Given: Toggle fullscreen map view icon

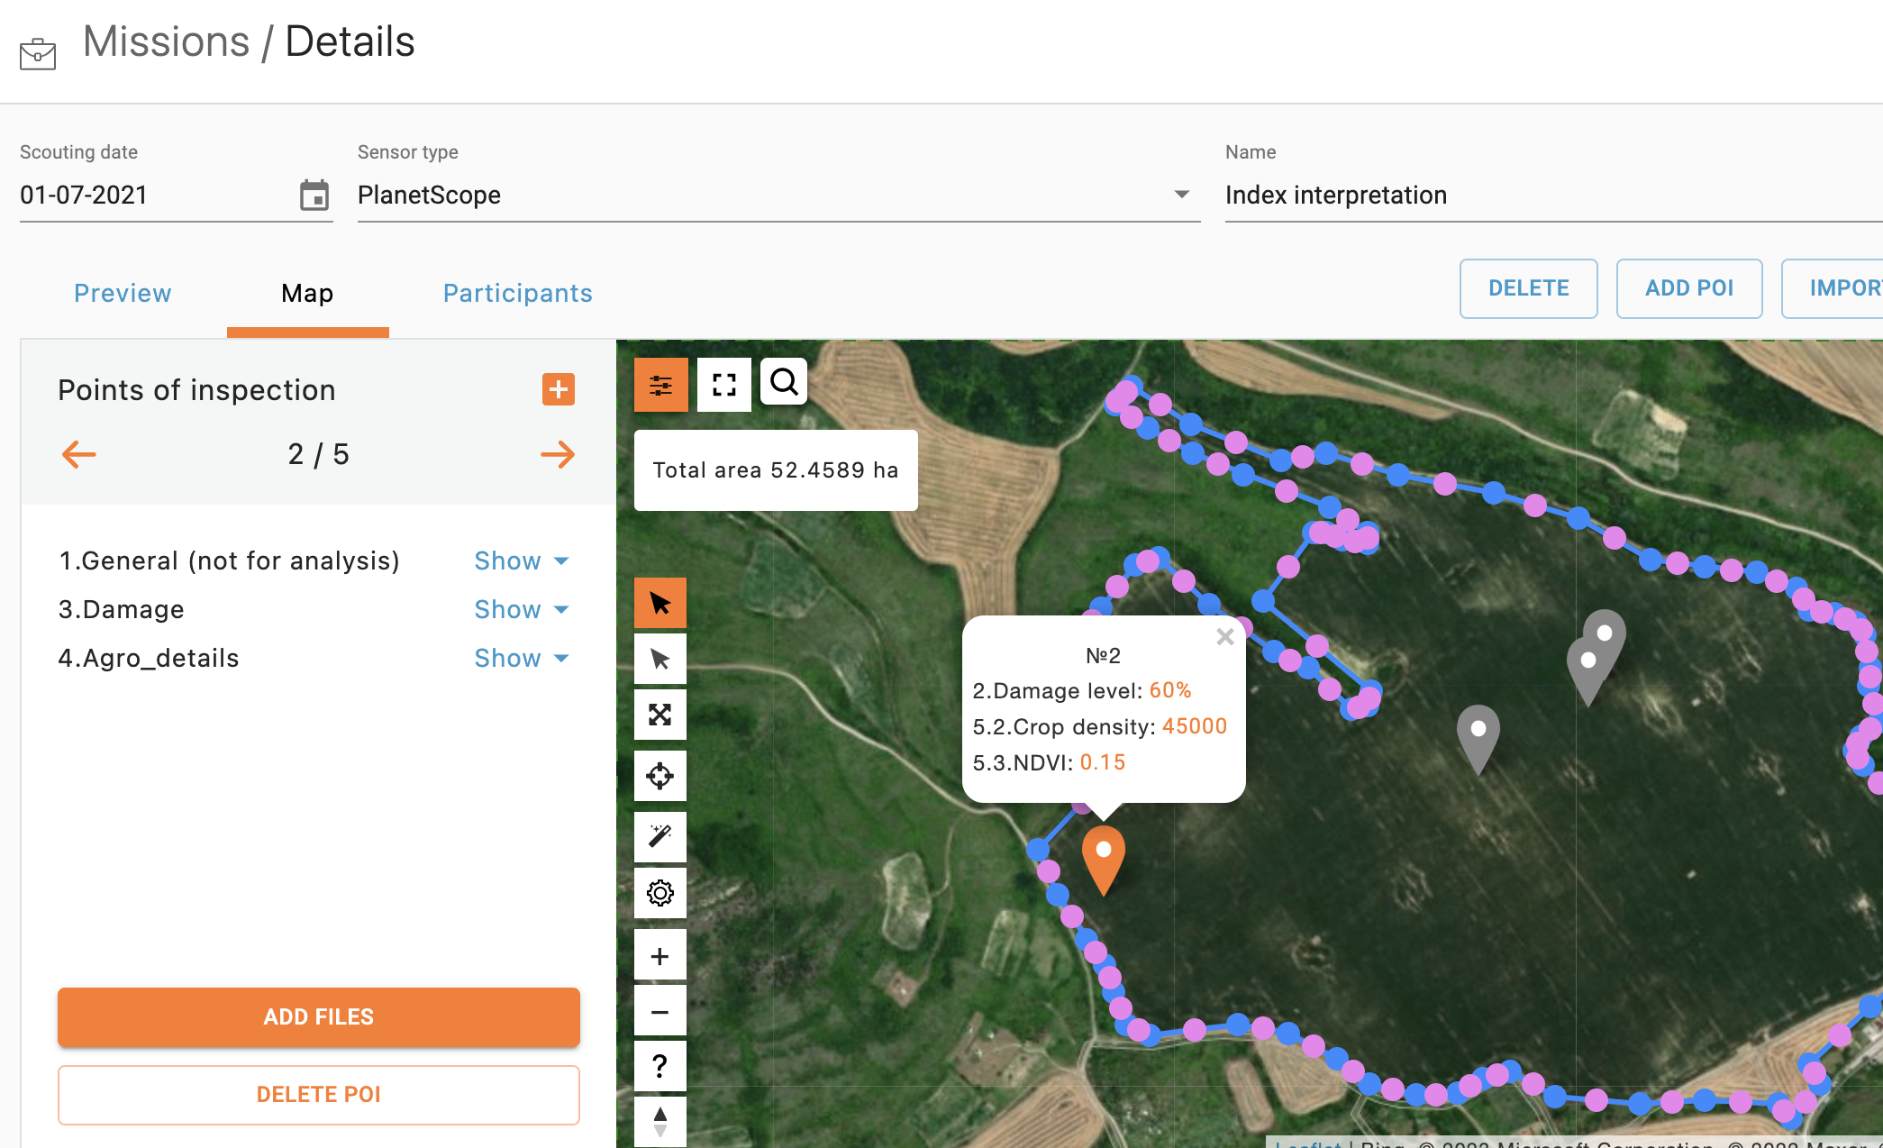Looking at the screenshot, I should tap(723, 385).
